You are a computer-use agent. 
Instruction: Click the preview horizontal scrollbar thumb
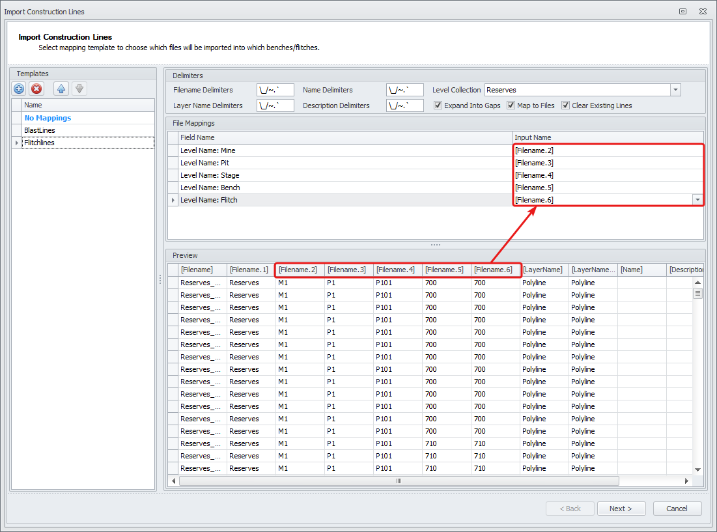pyautogui.click(x=399, y=481)
